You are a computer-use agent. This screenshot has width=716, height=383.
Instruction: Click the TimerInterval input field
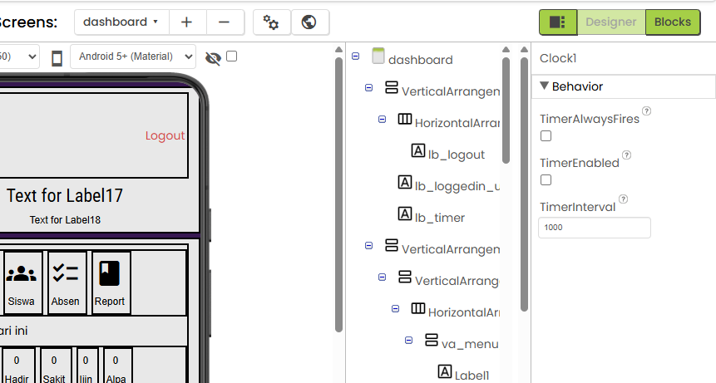tap(594, 228)
